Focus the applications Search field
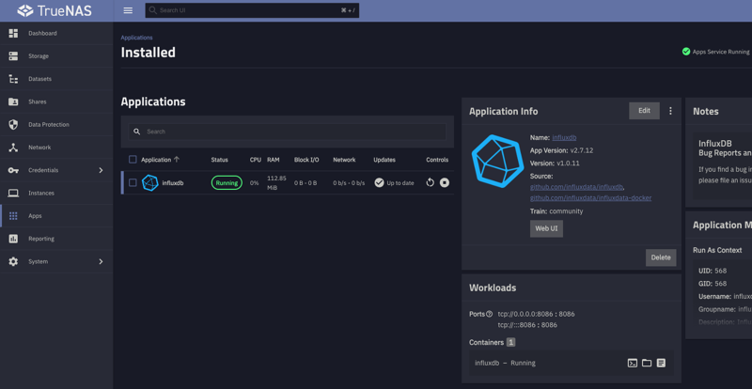 [288, 132]
